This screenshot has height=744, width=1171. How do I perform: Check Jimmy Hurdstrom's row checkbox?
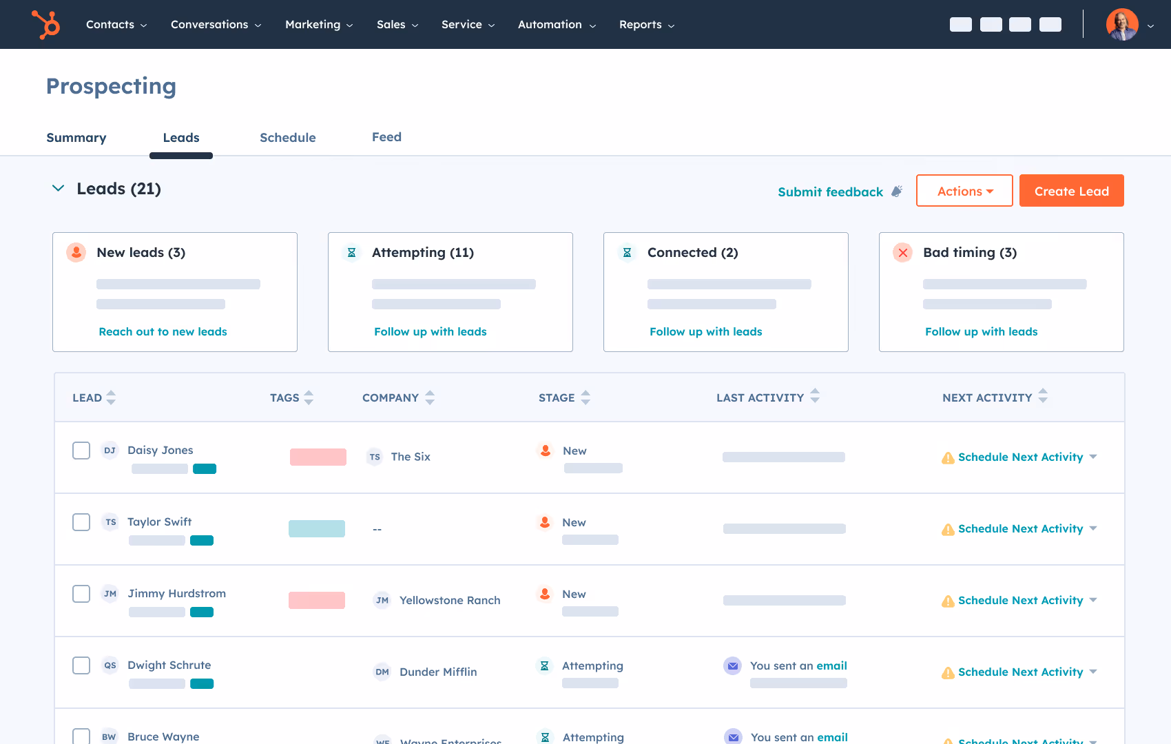click(x=81, y=593)
